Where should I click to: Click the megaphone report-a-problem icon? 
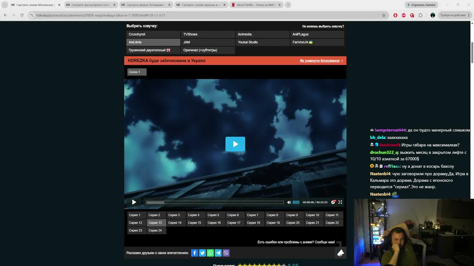[341, 253]
